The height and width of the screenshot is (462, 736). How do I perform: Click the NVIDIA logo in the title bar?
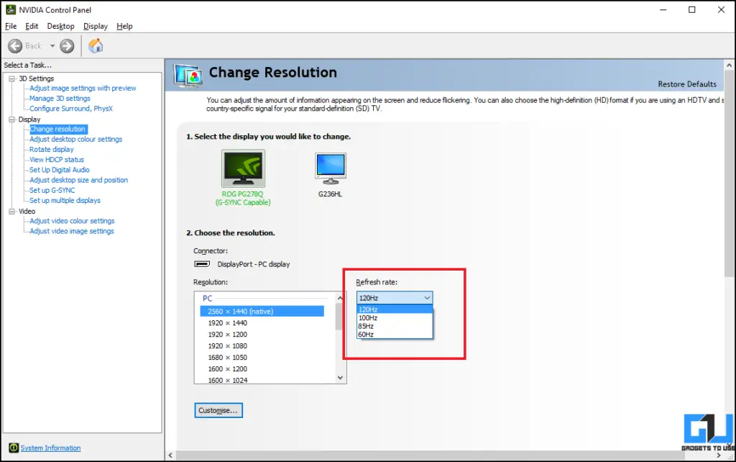[10, 9]
